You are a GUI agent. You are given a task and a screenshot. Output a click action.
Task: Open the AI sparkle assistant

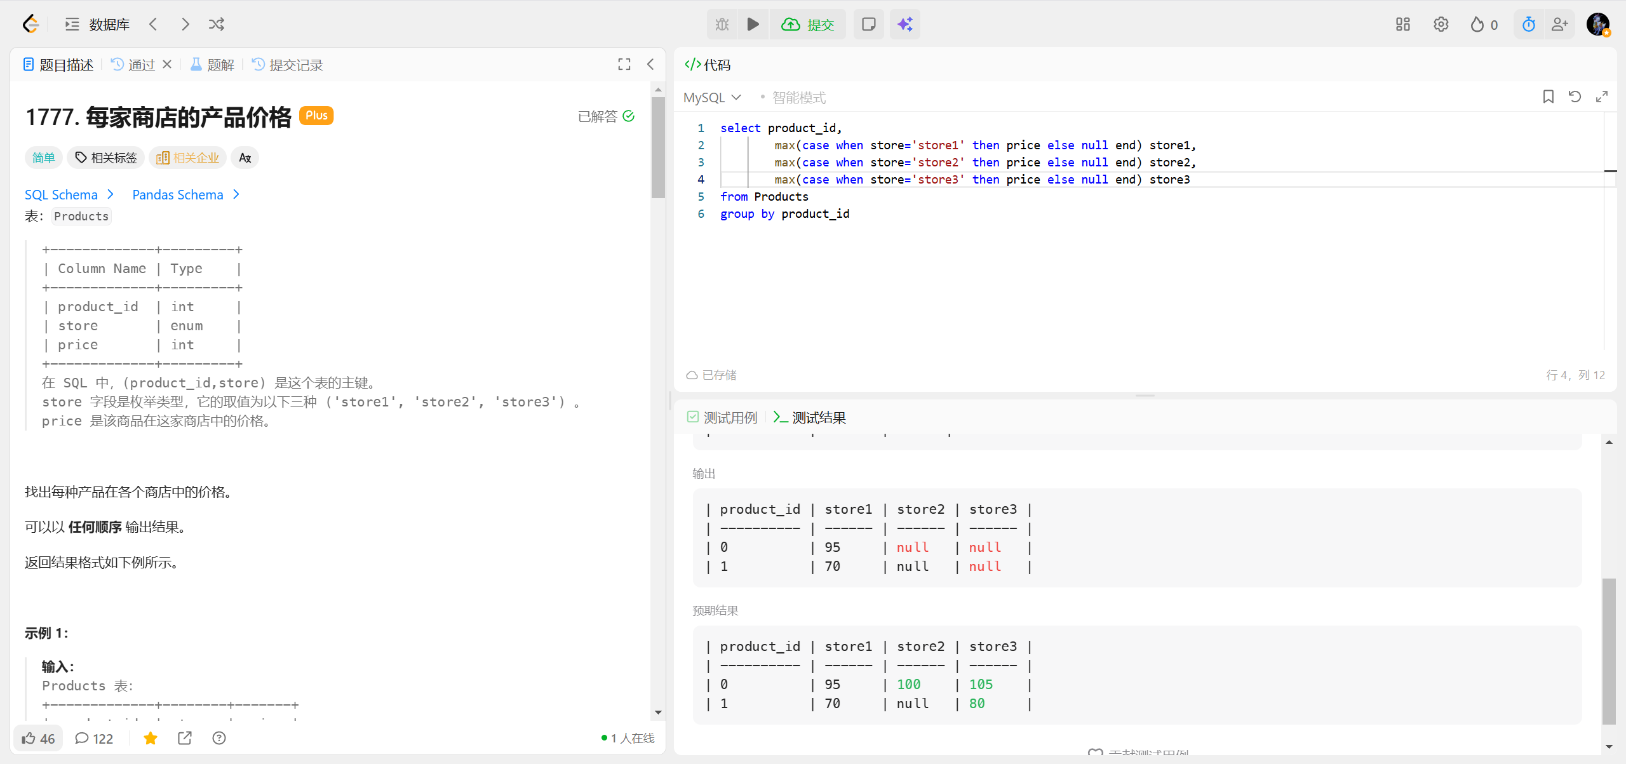point(904,24)
